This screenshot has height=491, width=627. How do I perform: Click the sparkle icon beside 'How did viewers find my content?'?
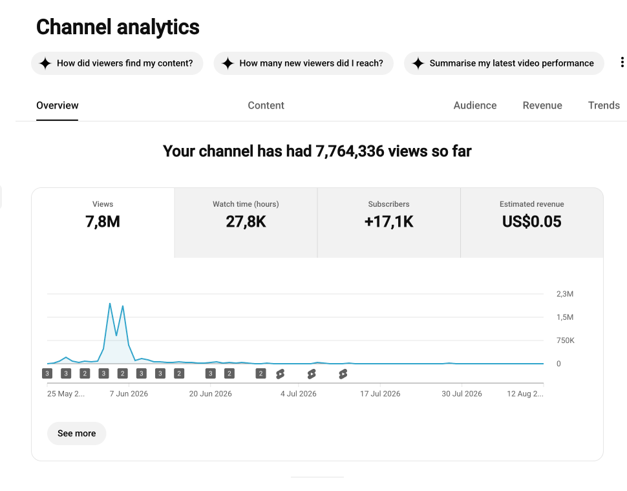tap(45, 63)
